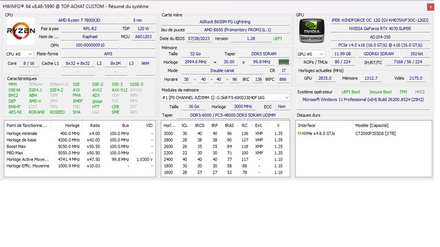Click the Microsoft Windows 11 Professional text
This screenshot has width=440, height=247.
[363, 99]
